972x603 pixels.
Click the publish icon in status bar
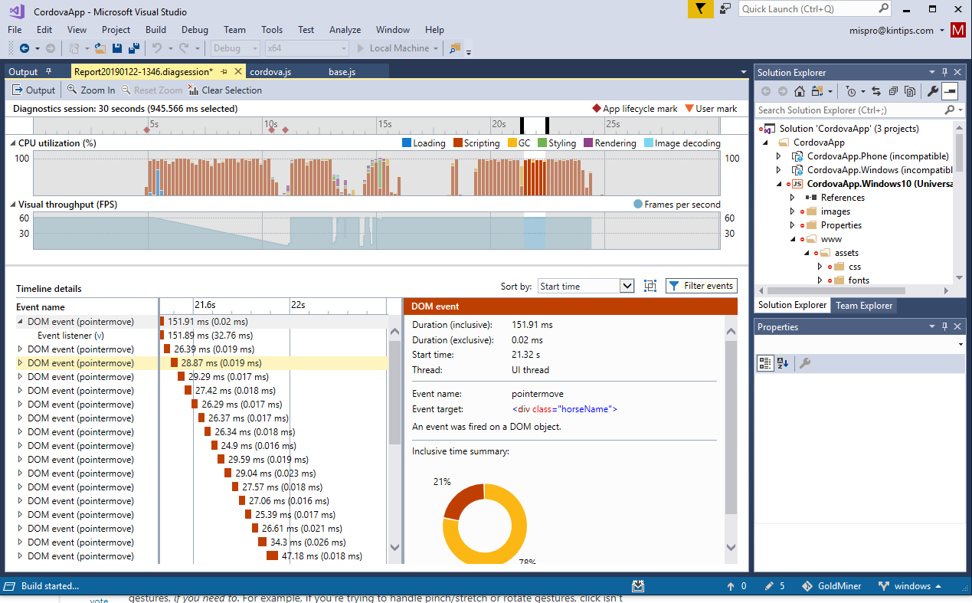(638, 586)
